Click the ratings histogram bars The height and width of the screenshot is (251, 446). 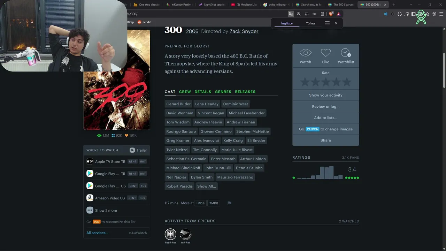[320, 173]
